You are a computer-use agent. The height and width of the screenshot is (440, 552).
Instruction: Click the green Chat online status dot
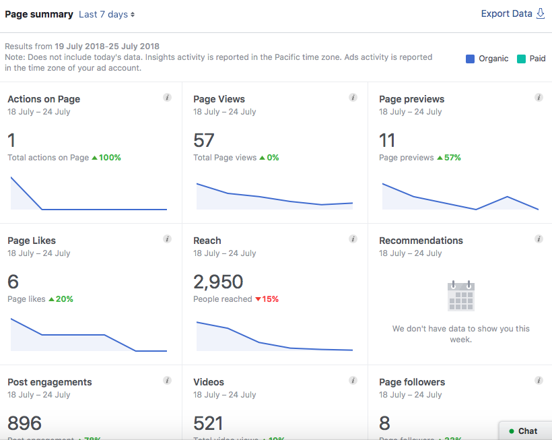[x=511, y=431]
